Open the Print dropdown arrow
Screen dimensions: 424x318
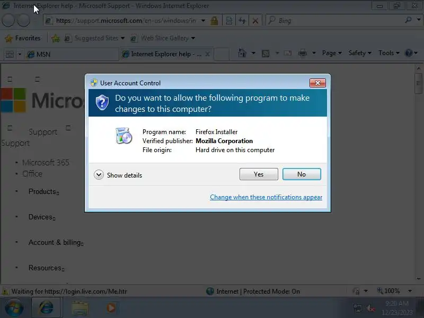[314, 53]
